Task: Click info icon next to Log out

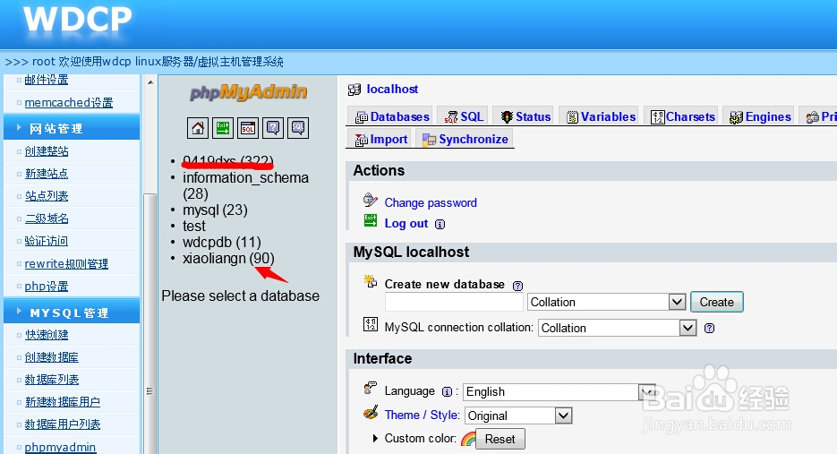Action: point(440,225)
